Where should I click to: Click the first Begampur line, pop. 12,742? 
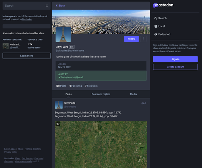tap(88, 112)
